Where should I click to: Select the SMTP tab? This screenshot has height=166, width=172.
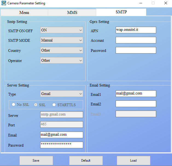121,12
